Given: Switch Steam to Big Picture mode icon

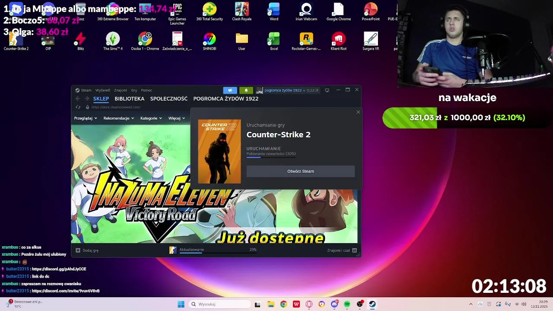Looking at the screenshot, I should click(327, 90).
